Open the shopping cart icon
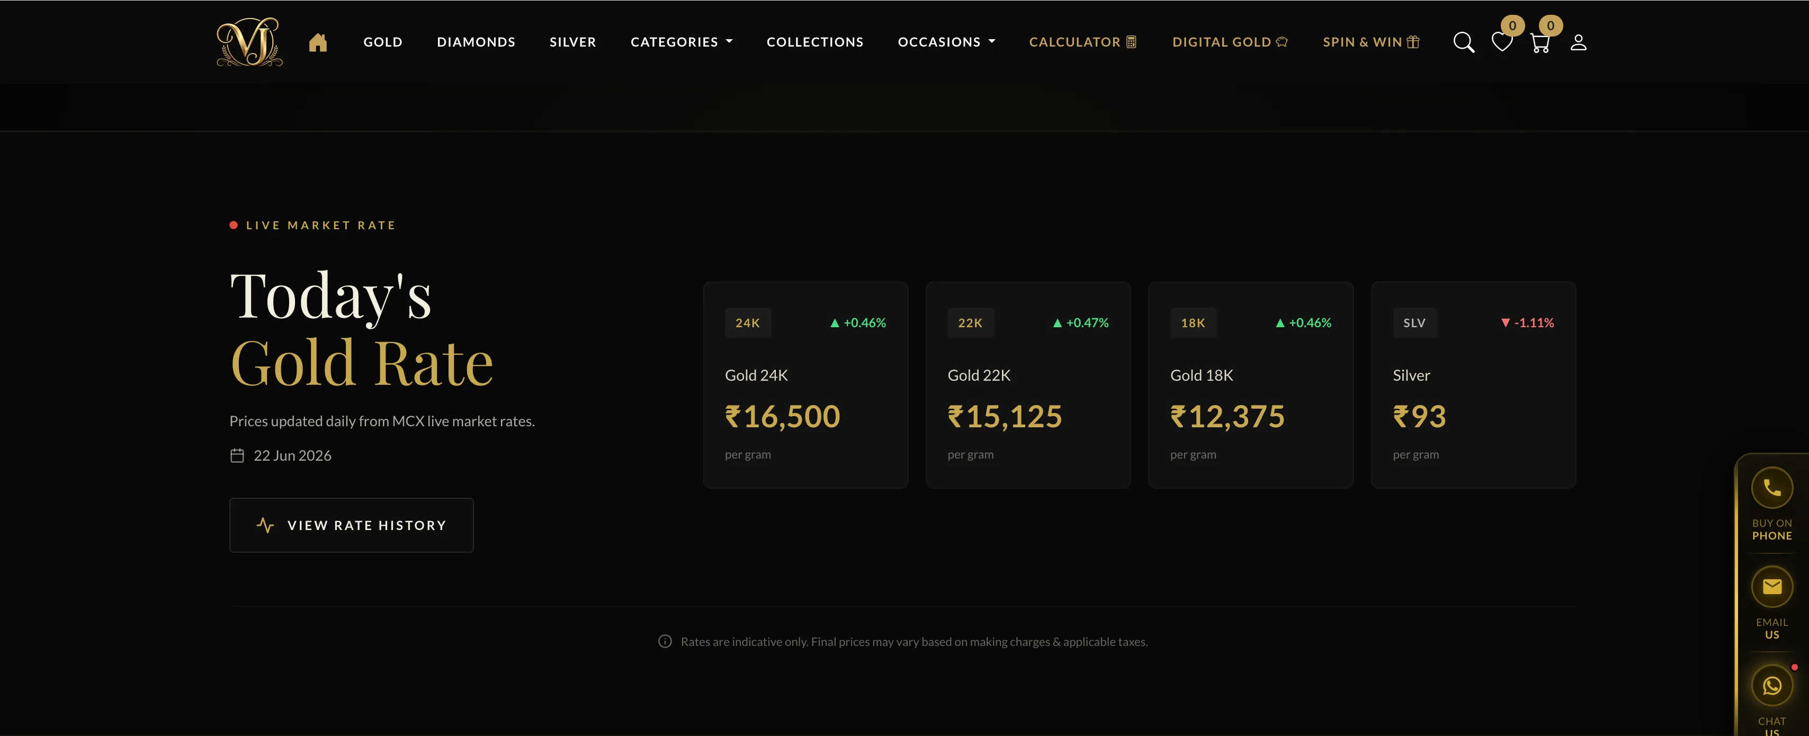Viewport: 1809px width, 736px height. click(1539, 43)
